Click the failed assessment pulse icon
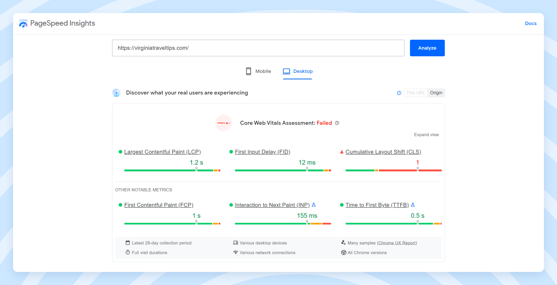This screenshot has width=557, height=285. point(224,123)
